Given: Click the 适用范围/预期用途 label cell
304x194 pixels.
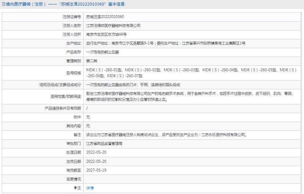Looking at the screenshot, I should [43, 97].
